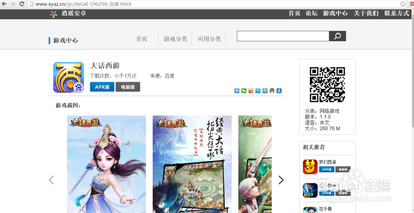414x213 pixels.
Task: Open first screenshot of sword girl
Action: [106, 164]
